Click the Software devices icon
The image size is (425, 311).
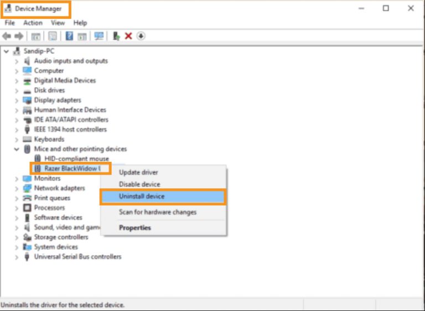(x=27, y=218)
